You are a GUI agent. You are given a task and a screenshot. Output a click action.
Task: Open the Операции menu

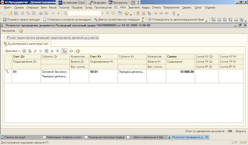[33, 8]
